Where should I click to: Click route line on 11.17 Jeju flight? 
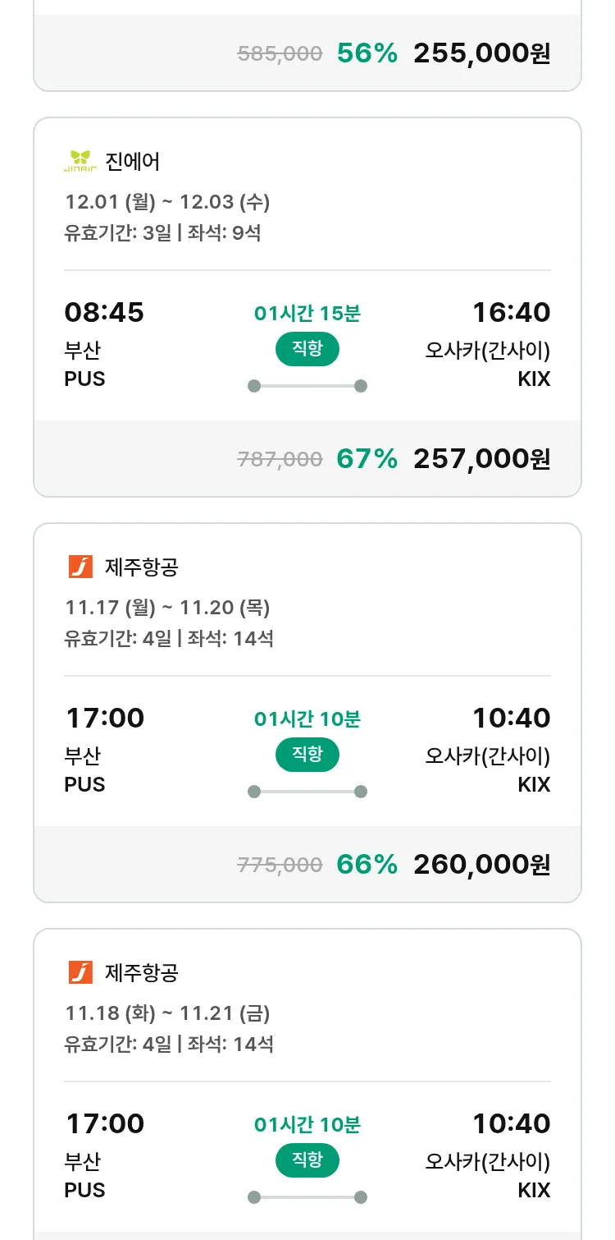click(307, 792)
